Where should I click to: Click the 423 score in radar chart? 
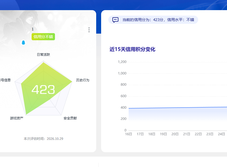click(x=43, y=90)
